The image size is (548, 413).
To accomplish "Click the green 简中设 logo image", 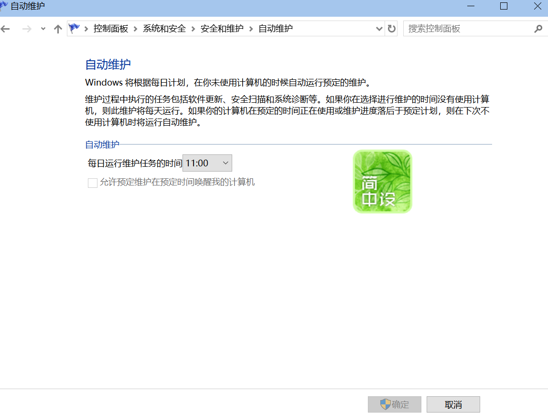I will (382, 182).
